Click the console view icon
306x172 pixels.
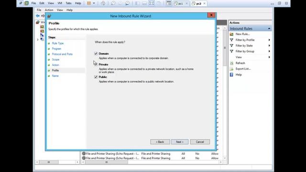pyautogui.click(x=169, y=3)
